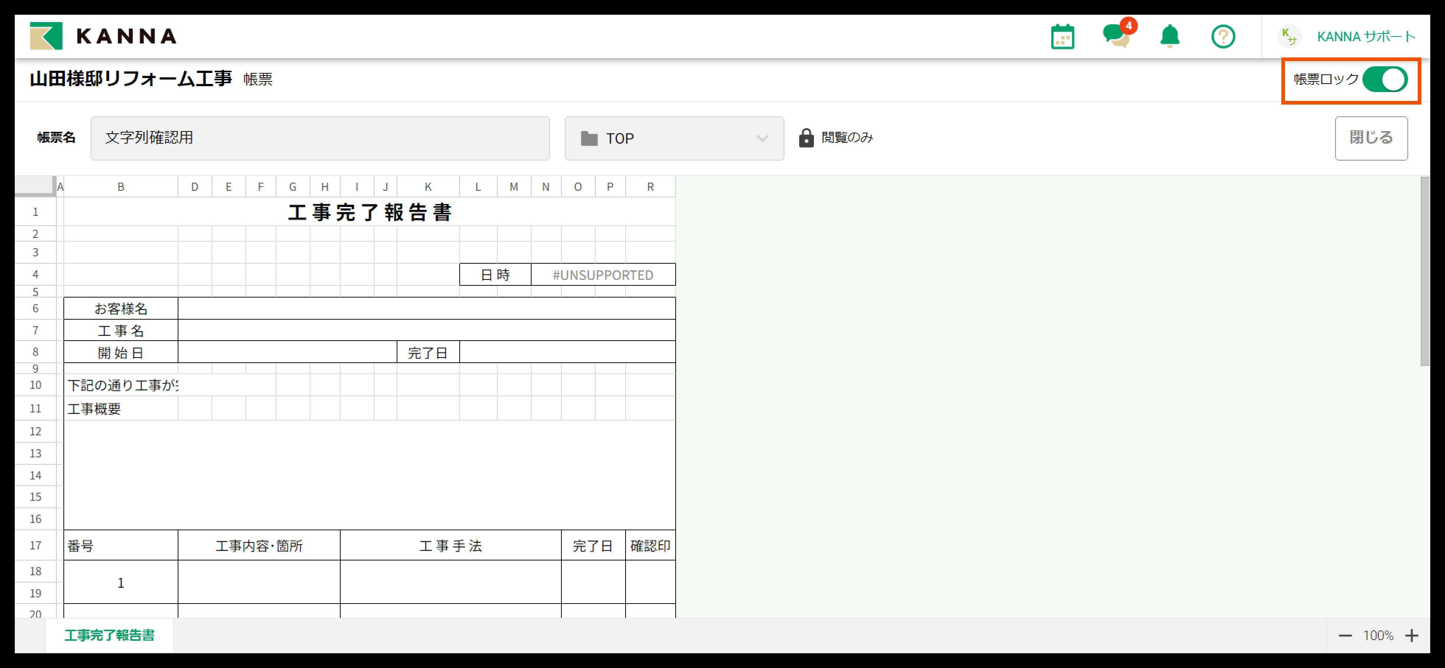Expand the TOP folder dropdown
This screenshot has height=668, width=1445.
click(762, 138)
